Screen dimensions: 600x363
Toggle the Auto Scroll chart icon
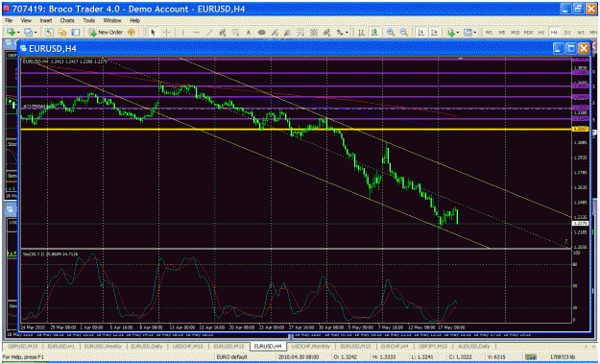tap(420, 33)
